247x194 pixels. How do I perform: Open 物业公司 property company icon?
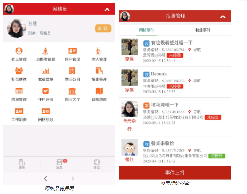pyautogui.click(x=72, y=71)
